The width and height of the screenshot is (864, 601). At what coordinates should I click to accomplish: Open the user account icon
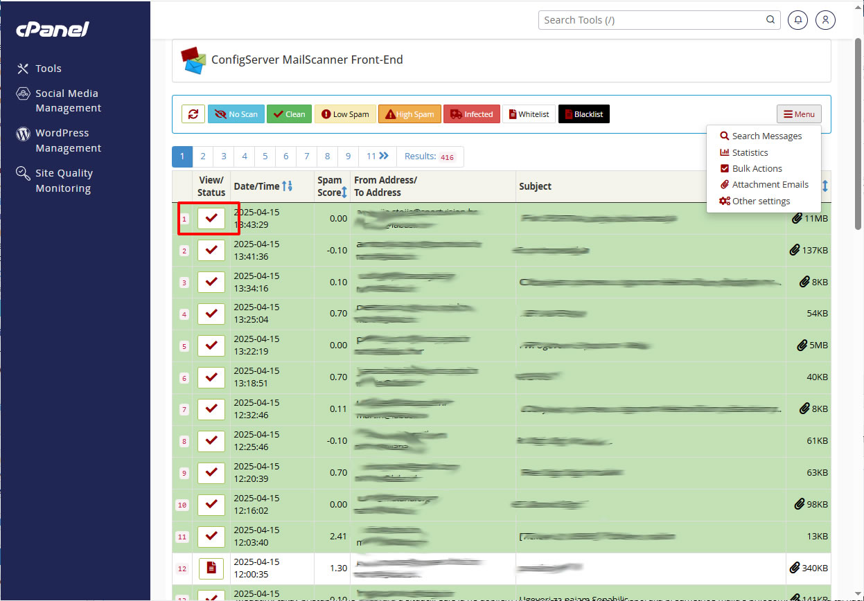(x=825, y=20)
